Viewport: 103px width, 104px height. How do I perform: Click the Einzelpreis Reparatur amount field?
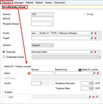pos(87,83)
